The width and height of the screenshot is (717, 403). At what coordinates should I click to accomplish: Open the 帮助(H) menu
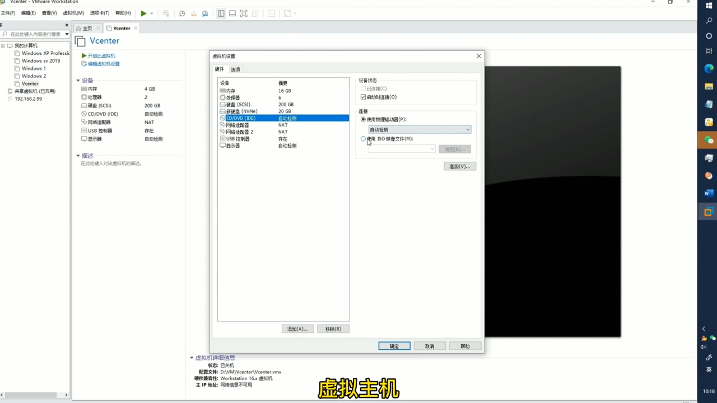coord(123,13)
